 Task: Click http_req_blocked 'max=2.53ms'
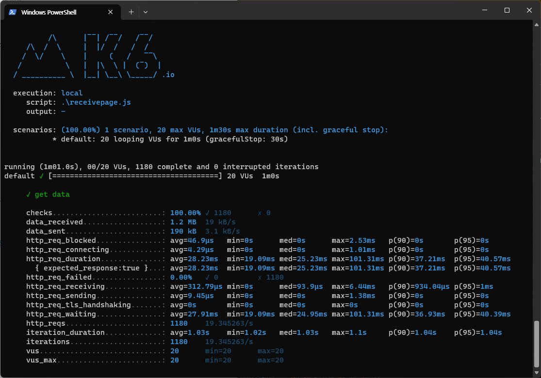pos(353,240)
